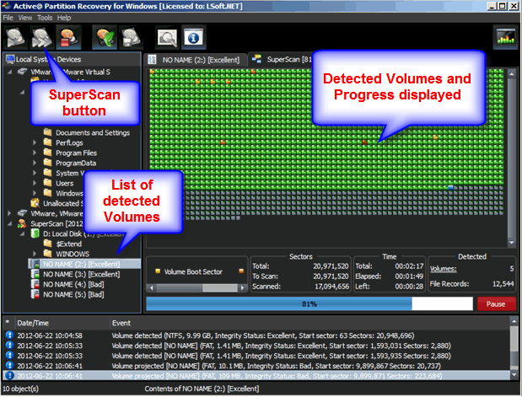Image resolution: width=522 pixels, height=397 pixels.
Task: Open the magnifier search tool
Action: pyautogui.click(x=168, y=37)
